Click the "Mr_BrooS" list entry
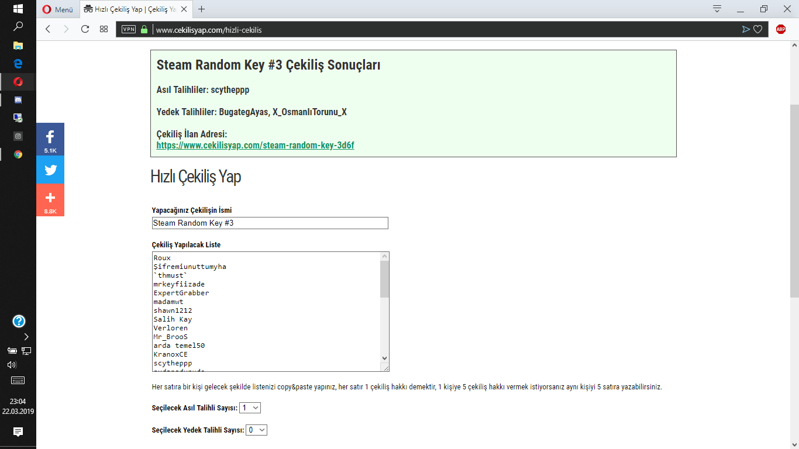The width and height of the screenshot is (799, 449). (x=171, y=337)
